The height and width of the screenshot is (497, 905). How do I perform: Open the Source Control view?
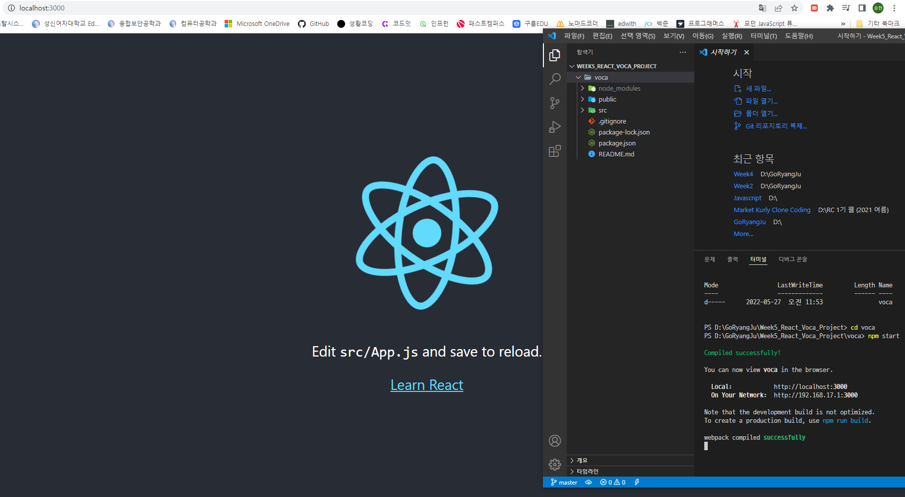pyautogui.click(x=554, y=103)
